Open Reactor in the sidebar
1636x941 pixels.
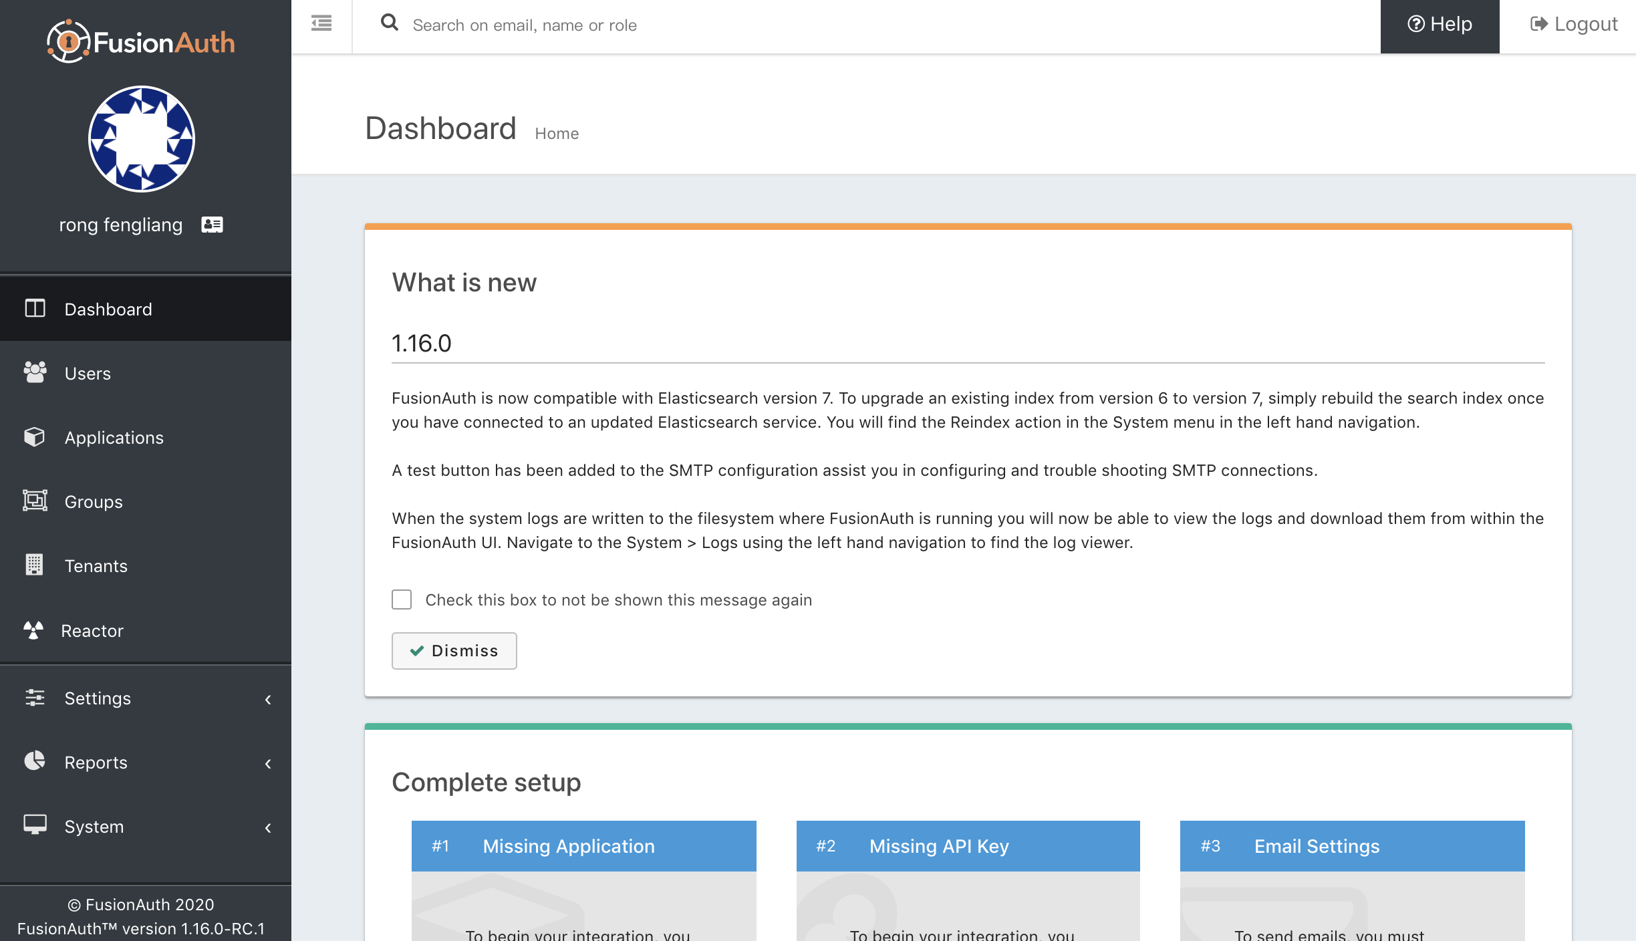click(x=146, y=630)
